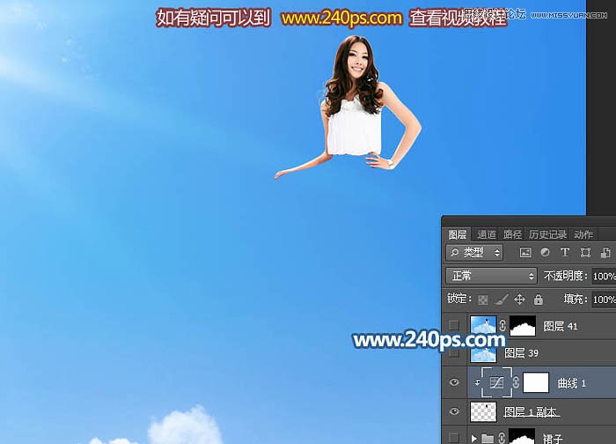Click the 不透明度 opacity value field

pyautogui.click(x=604, y=276)
